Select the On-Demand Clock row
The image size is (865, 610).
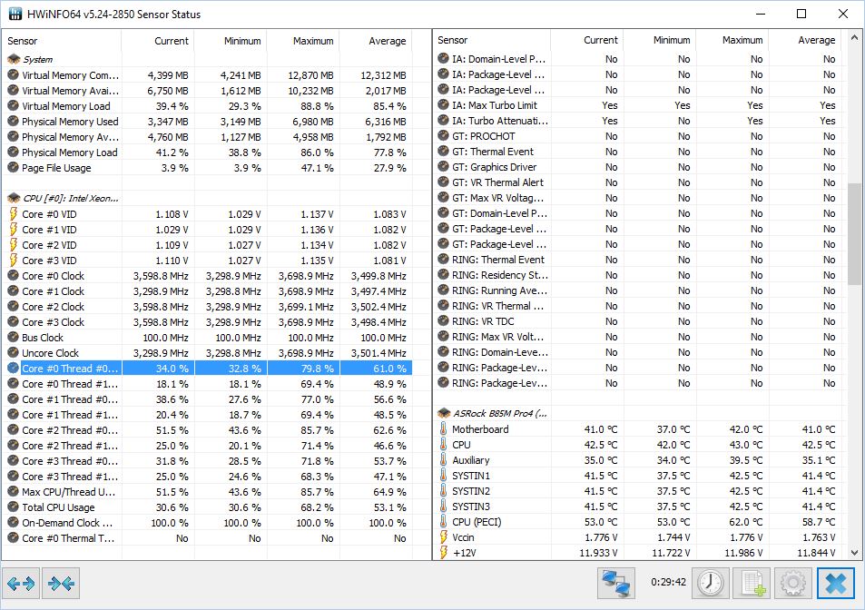pos(207,523)
